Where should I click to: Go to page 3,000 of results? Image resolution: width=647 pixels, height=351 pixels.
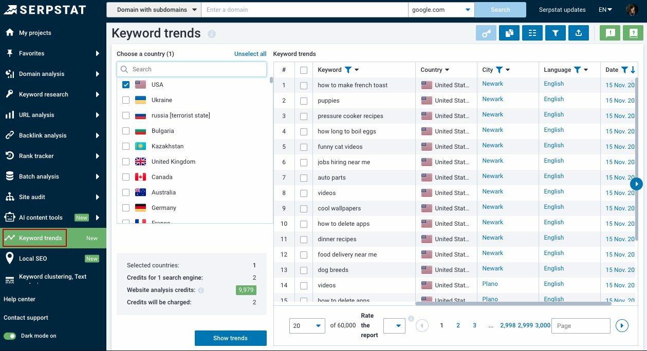coord(543,325)
